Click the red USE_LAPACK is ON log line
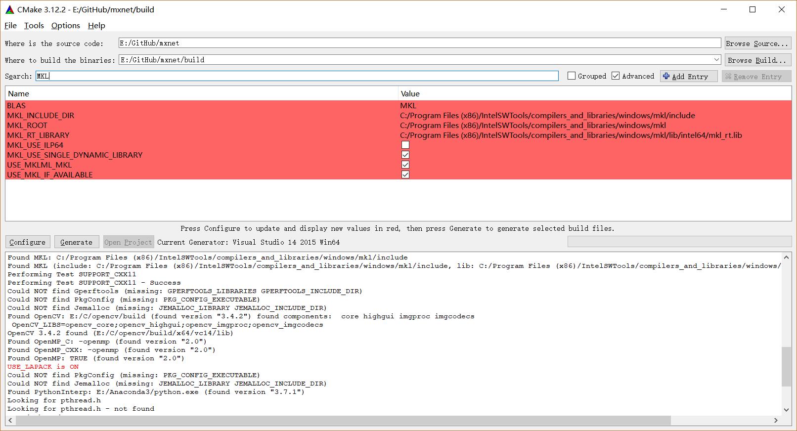 click(43, 367)
